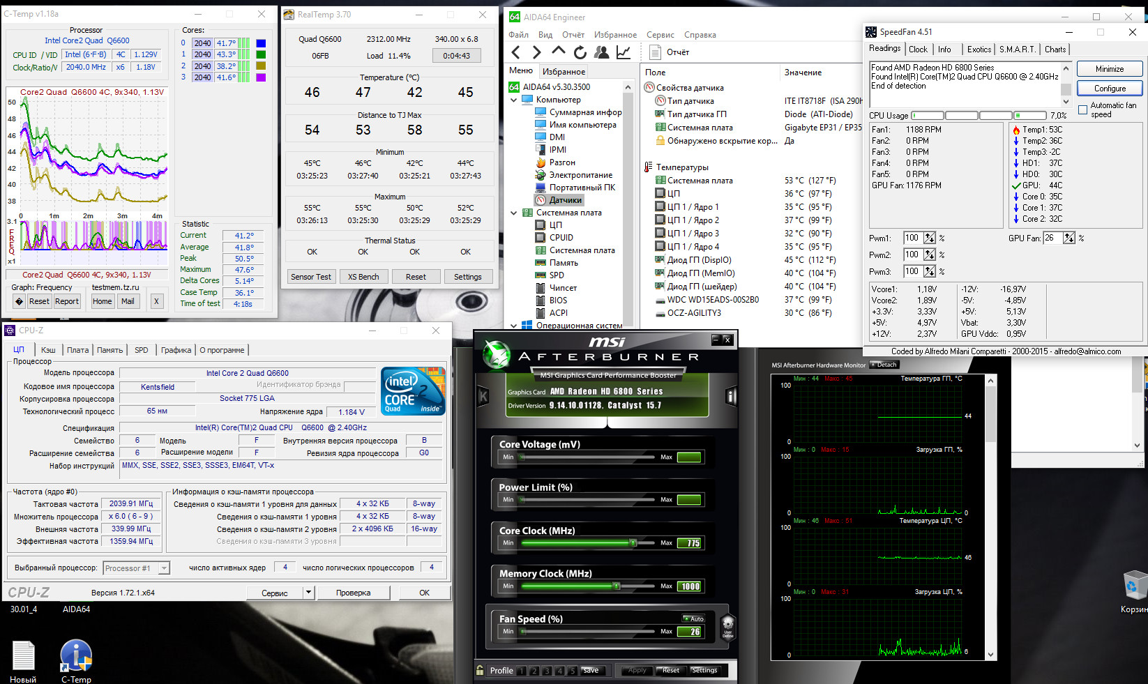This screenshot has width=1148, height=684.
Task: Adjust the GPU Fan spinner in SpeedFan
Action: pos(1068,238)
